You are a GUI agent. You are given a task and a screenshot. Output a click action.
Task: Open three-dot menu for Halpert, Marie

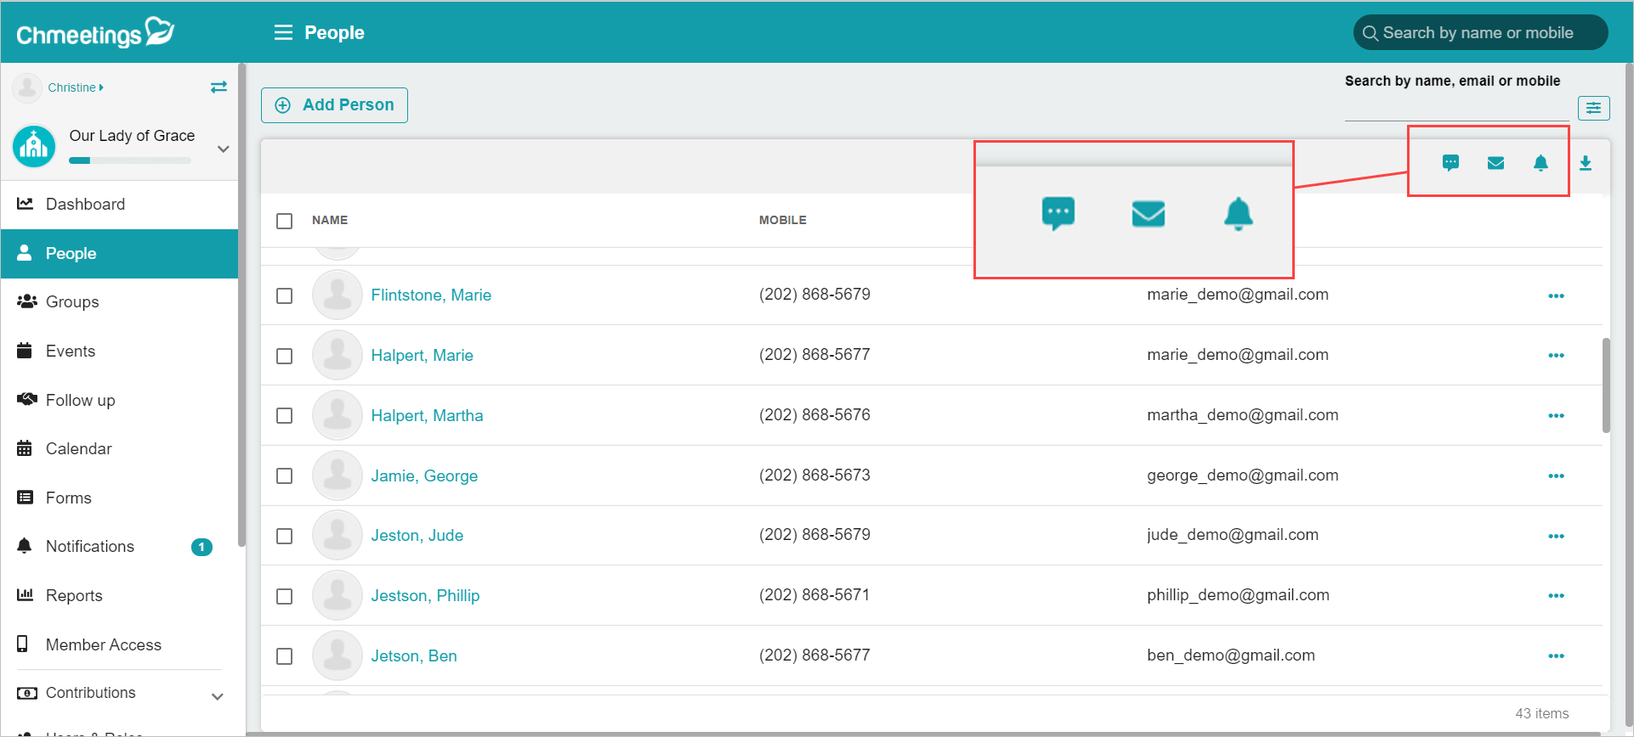tap(1556, 356)
